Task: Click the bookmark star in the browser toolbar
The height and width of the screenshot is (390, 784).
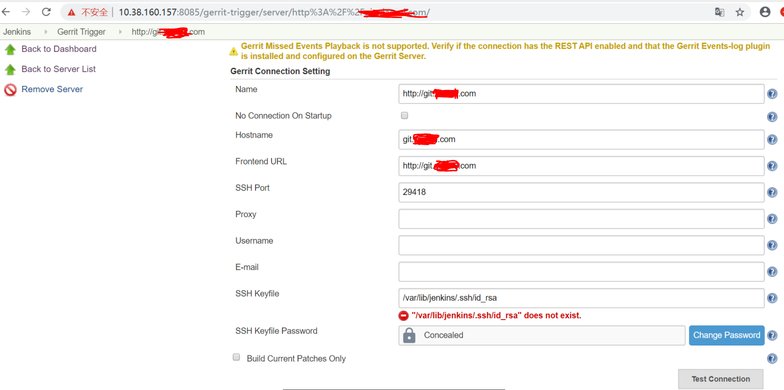Action: point(740,11)
